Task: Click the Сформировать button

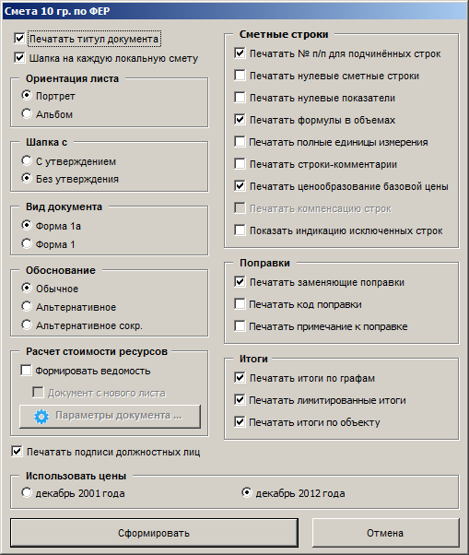Action: pos(154,533)
